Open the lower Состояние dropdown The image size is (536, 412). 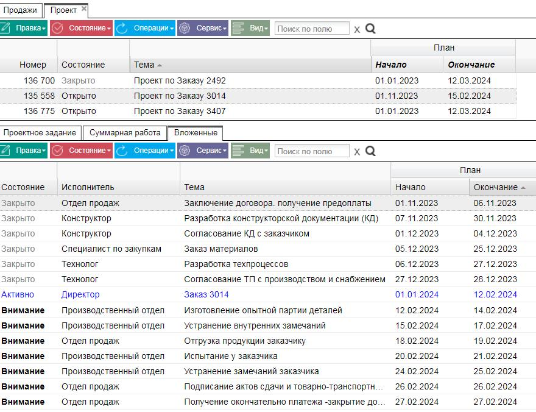point(82,151)
